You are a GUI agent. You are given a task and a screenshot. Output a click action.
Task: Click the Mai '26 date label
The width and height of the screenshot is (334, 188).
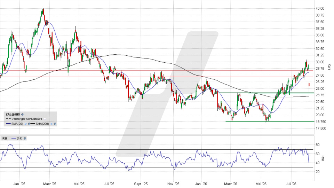tap(261, 184)
